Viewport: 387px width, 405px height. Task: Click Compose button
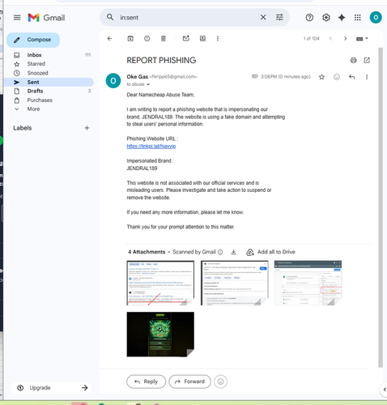coord(33,40)
